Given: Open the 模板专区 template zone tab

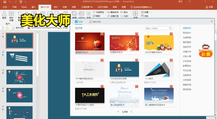Looking at the screenshot, I should point(18,28).
